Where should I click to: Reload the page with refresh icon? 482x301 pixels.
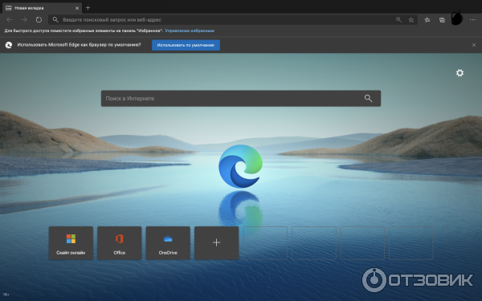(39, 19)
